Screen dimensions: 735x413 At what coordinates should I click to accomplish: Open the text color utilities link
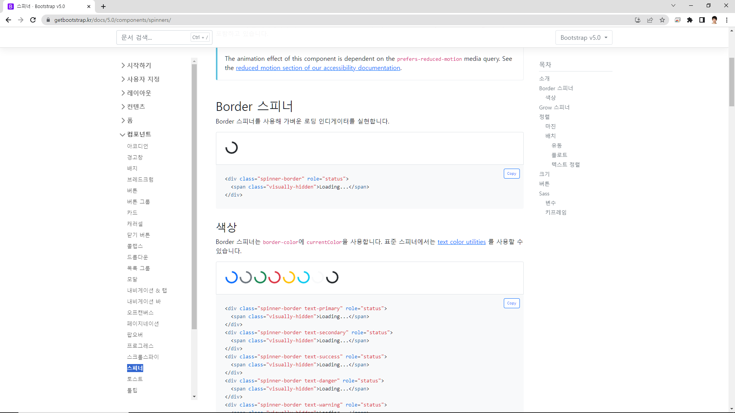tap(461, 242)
